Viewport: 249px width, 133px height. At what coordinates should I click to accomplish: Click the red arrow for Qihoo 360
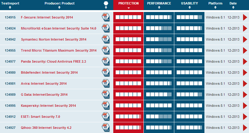(x=245, y=128)
